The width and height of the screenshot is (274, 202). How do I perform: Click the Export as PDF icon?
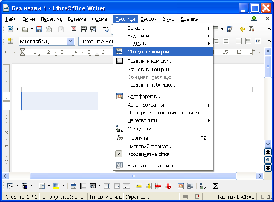coord(74,29)
